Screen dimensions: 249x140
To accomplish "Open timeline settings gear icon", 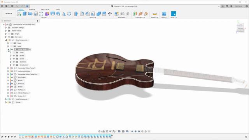I will pos(246,136).
